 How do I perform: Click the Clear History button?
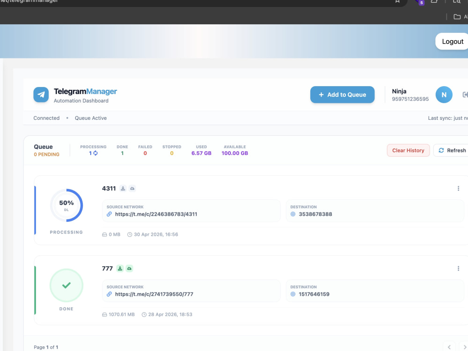click(408, 150)
